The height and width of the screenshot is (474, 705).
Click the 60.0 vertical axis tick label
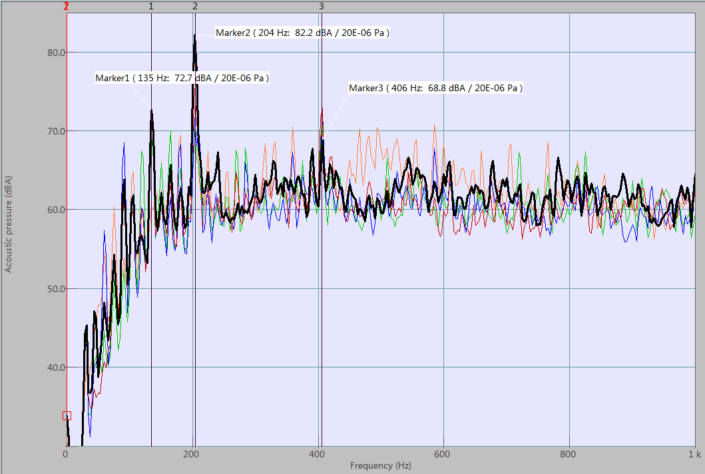[54, 210]
